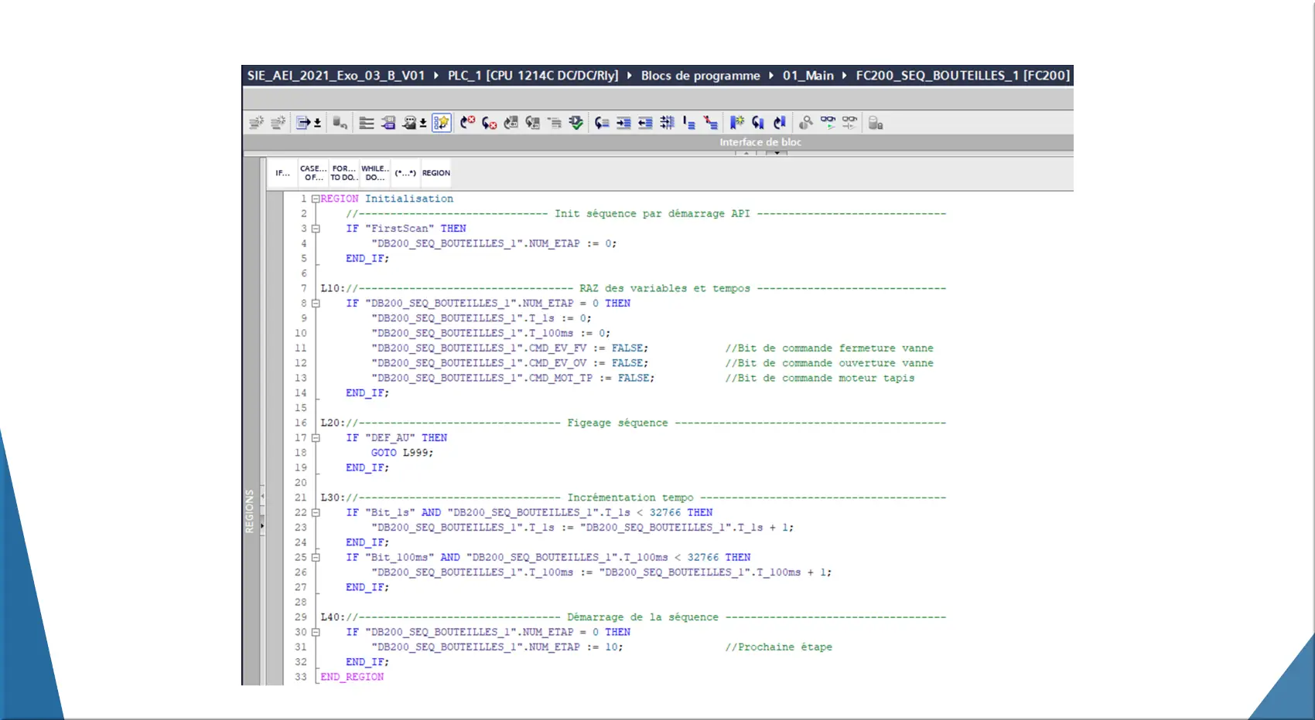Click the highlighted favorites display toolbar icon
This screenshot has height=720, width=1315.
coord(442,123)
